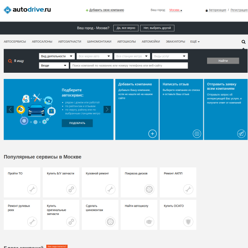The width and height of the screenshot is (248, 248).
Task: Click gears icon in Купить оригинальные запчасти tile
Action: [71, 222]
